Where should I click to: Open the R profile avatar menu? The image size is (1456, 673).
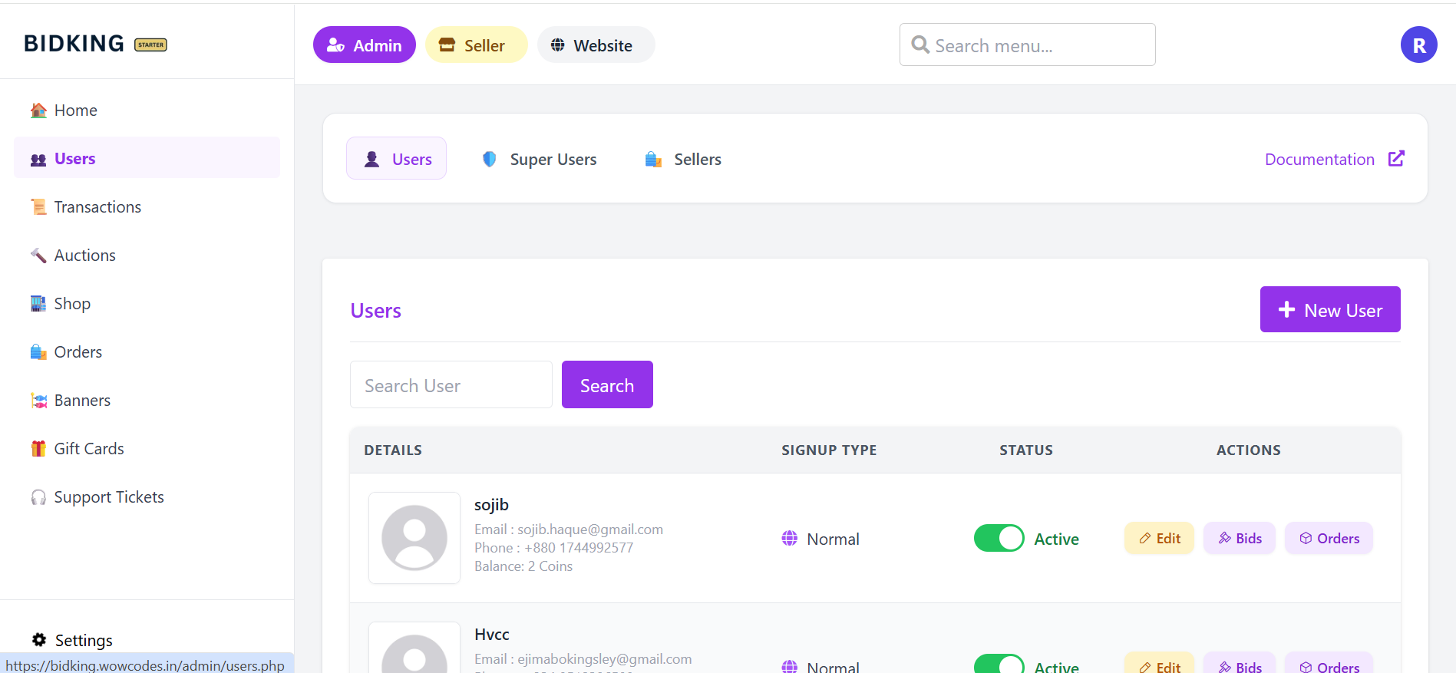(1419, 45)
